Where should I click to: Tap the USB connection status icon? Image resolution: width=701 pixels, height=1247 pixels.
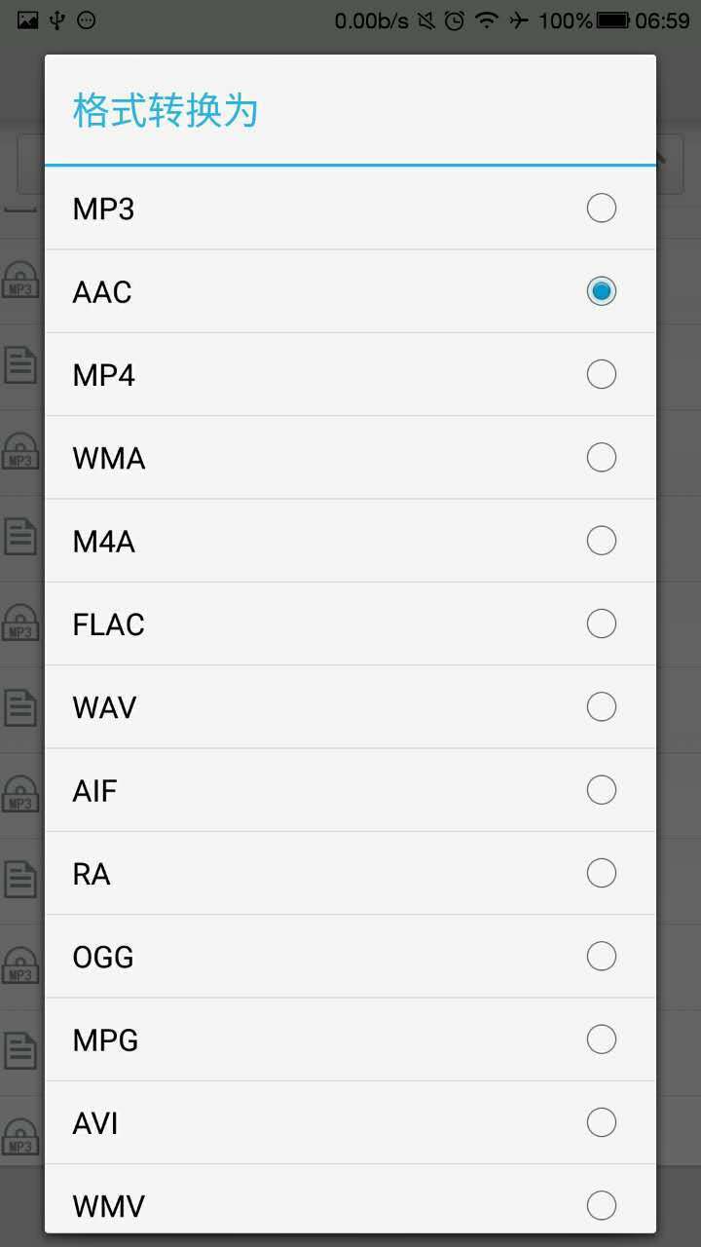[57, 20]
